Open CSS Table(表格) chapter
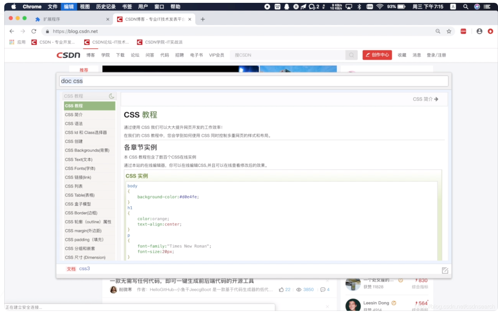This screenshot has width=498, height=313. 90,195
